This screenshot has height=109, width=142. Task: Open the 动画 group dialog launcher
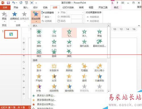(x=28, y=25)
